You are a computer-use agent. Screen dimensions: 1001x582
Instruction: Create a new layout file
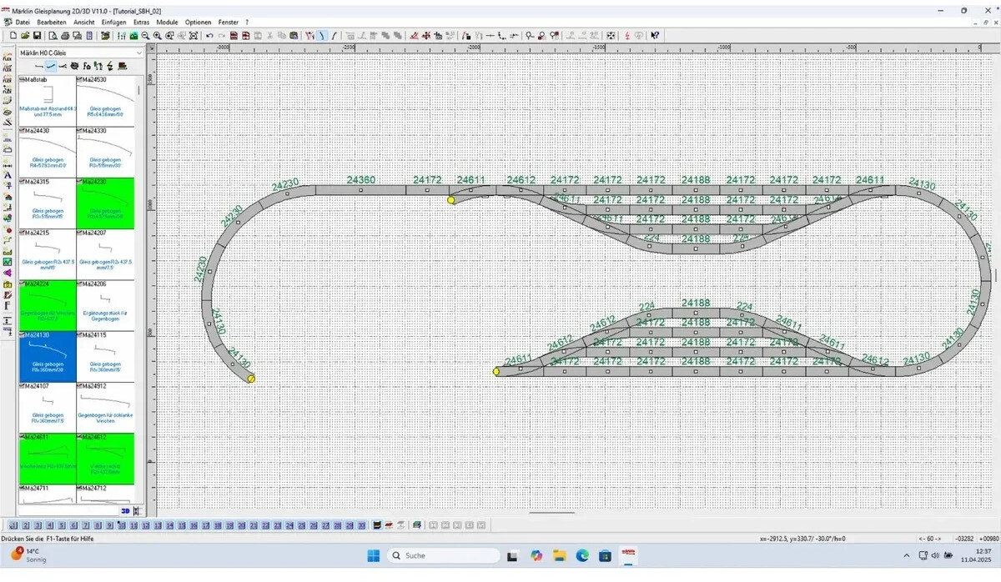[13, 36]
